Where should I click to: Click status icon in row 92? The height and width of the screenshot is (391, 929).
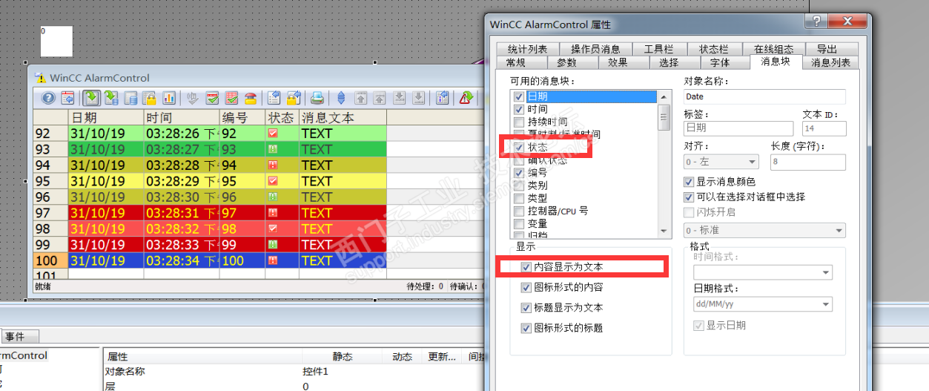coord(273,134)
